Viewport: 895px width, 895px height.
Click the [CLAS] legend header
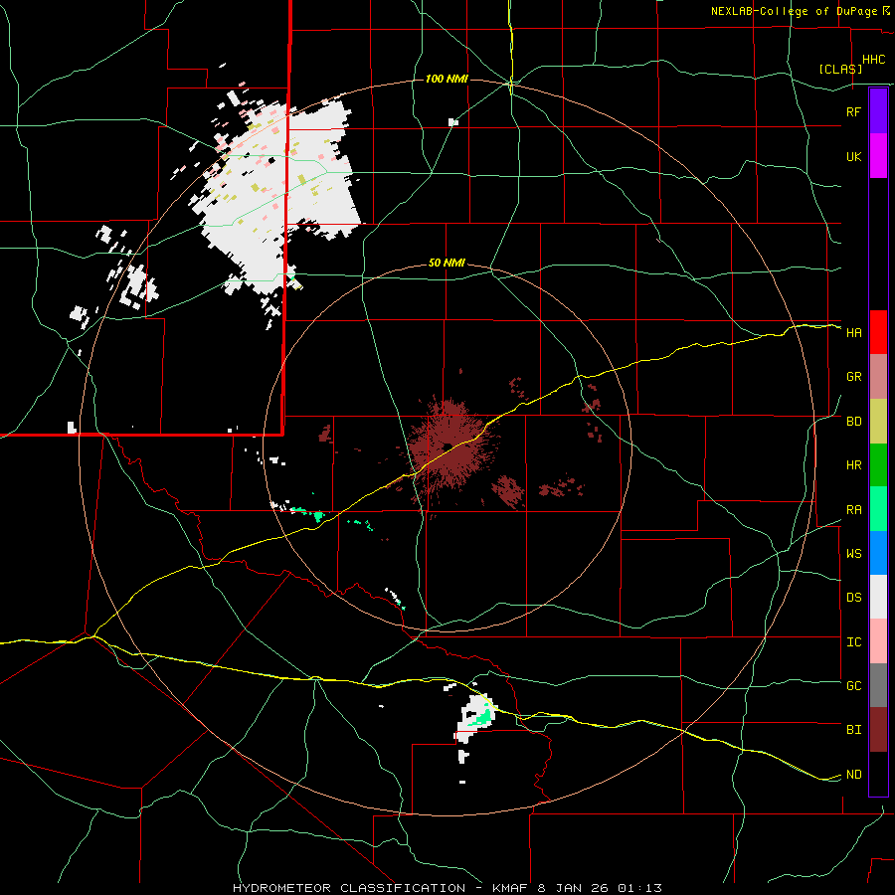click(840, 69)
